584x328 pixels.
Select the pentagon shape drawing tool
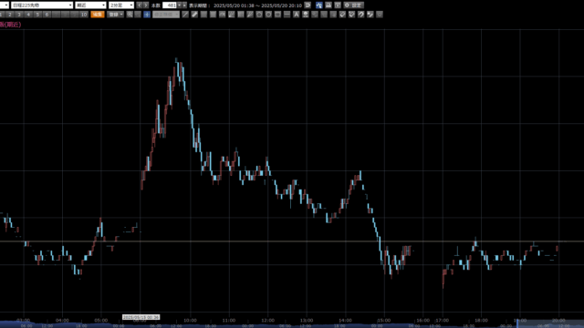click(259, 15)
